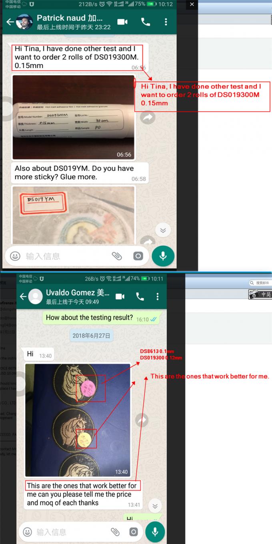Forward the DS019300M roll photo

(148, 117)
